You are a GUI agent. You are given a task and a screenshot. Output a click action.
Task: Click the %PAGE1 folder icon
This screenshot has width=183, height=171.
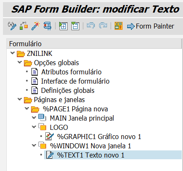[35, 109]
